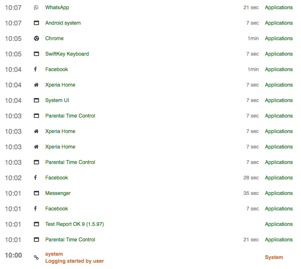Viewport: 301px width, 269px height.
Task: Click Applications next to WhatsApp entry
Action: [x=279, y=7]
